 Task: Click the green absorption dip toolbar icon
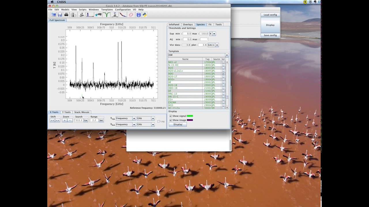pos(107,15)
